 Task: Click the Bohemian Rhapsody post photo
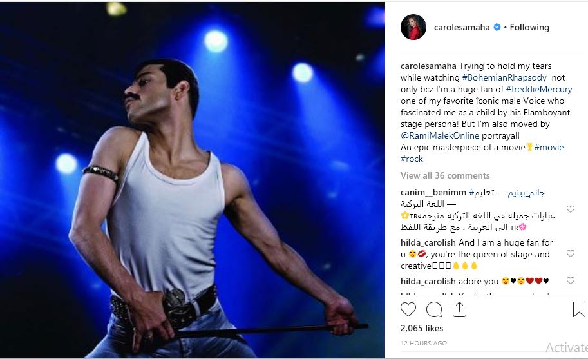[193, 180]
